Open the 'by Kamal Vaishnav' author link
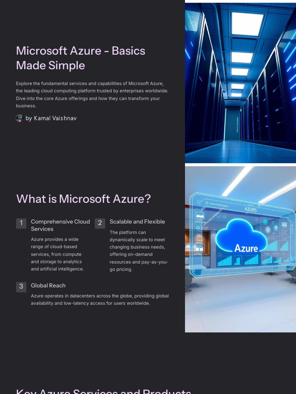Screen dimensions: 296x394 [x=51, y=118]
